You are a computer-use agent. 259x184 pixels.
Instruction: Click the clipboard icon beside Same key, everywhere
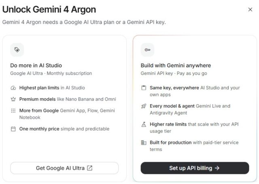(144, 88)
